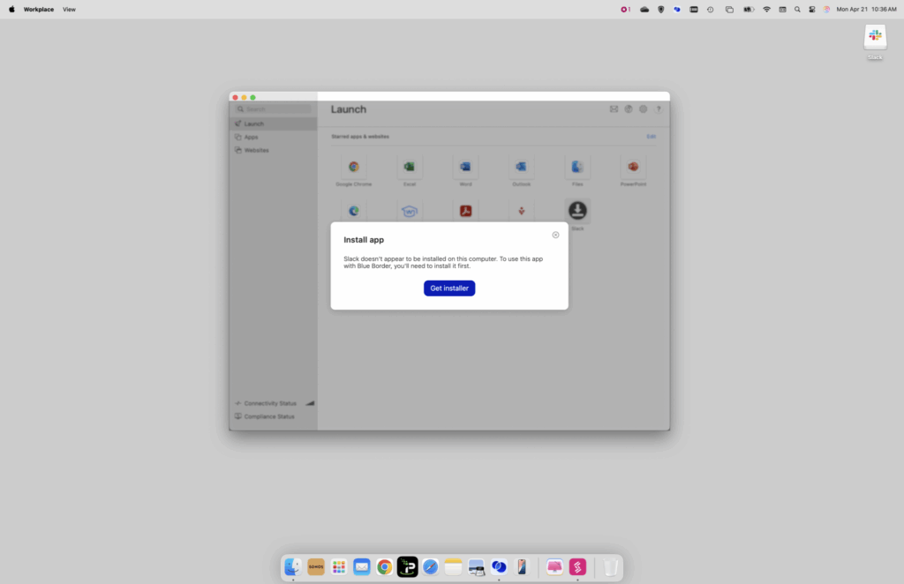Open the PowerPoint app tile
Screen dimensions: 904x584
coord(633,167)
